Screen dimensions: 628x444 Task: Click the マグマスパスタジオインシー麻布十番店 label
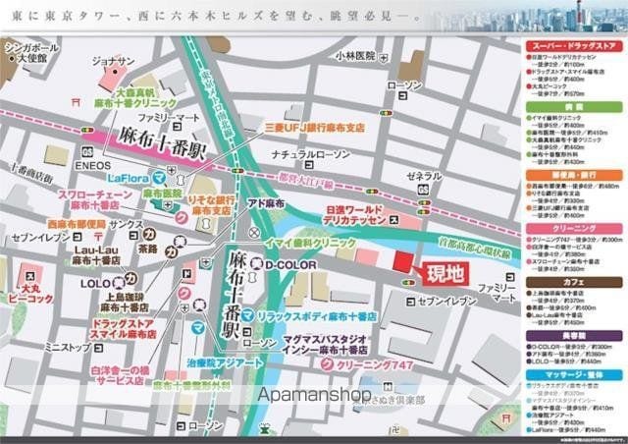tap(325, 345)
